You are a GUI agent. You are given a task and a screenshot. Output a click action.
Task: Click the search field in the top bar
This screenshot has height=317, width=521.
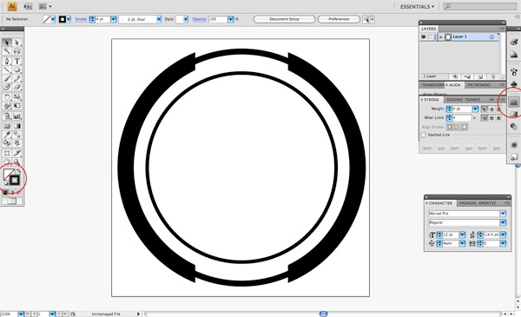tap(480, 6)
